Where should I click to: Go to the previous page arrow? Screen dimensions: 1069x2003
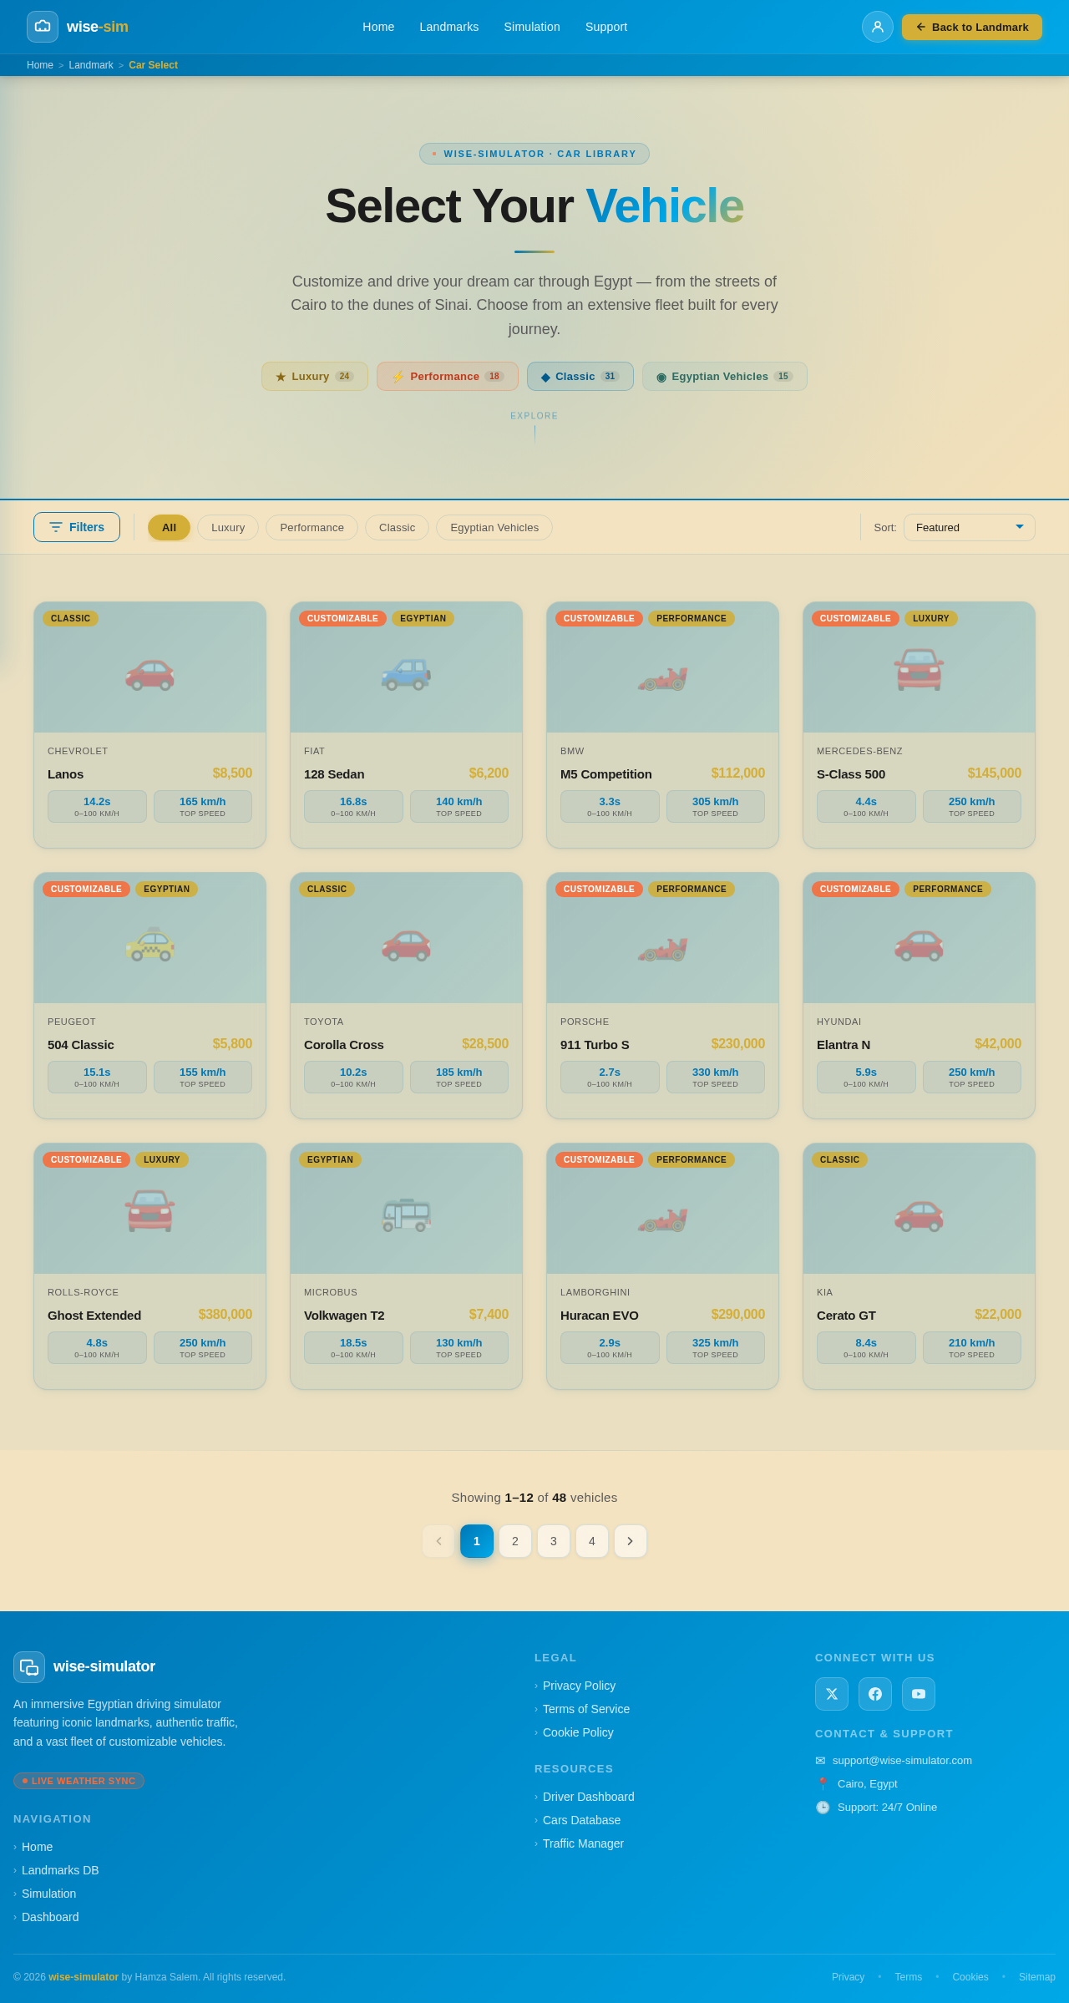pos(438,1541)
